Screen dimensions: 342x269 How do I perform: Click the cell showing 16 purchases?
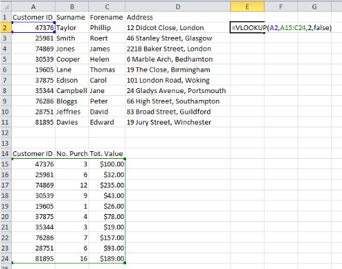72,259
